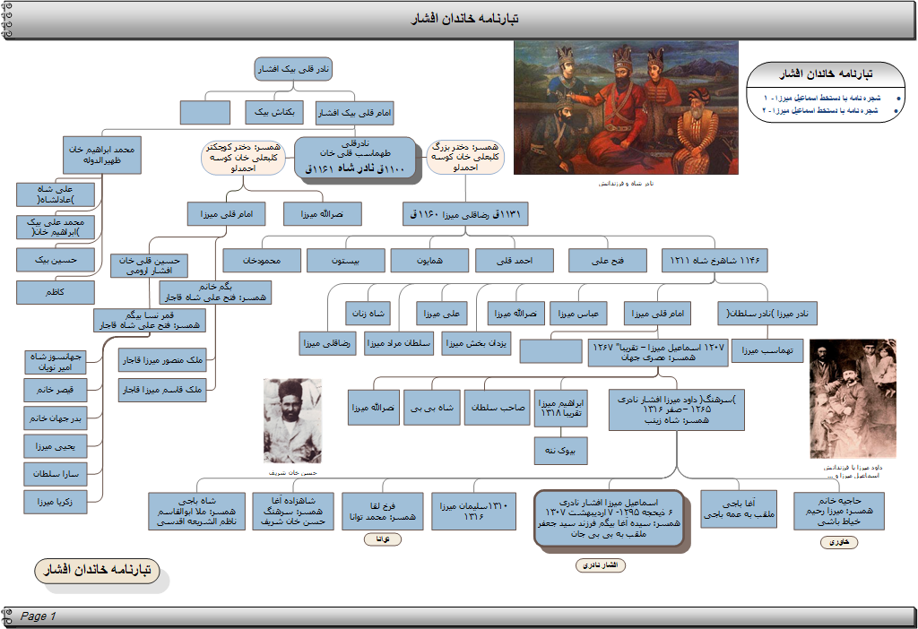The width and height of the screenshot is (918, 629).
Task: Click the Nader Shah and sons painting
Action: tap(626, 108)
